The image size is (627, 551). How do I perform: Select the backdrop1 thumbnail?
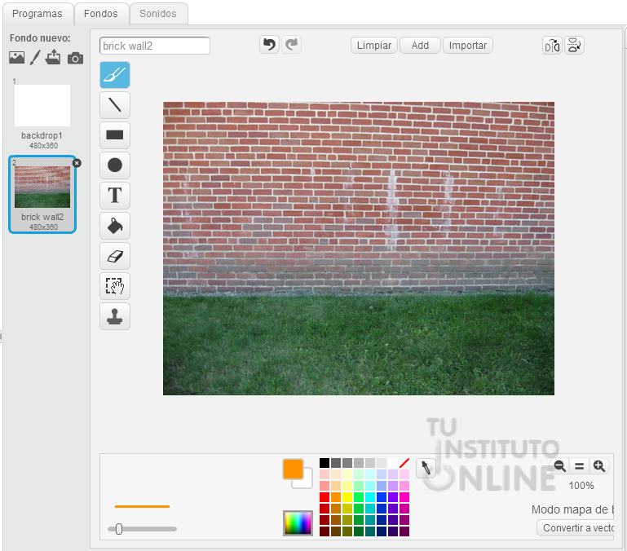[42, 106]
